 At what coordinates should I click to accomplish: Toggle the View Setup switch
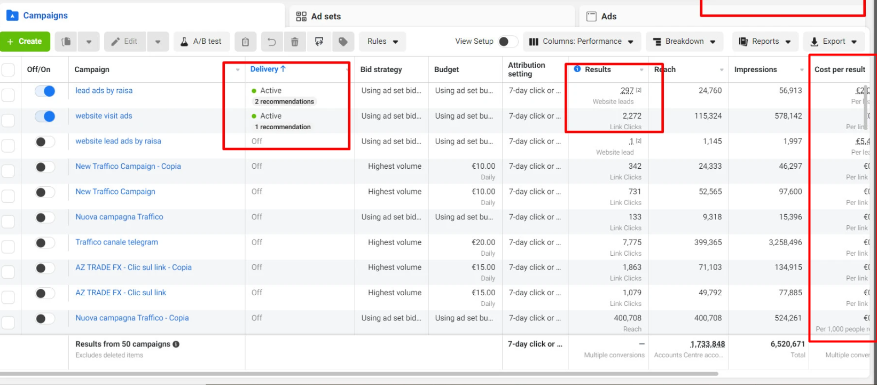click(507, 42)
